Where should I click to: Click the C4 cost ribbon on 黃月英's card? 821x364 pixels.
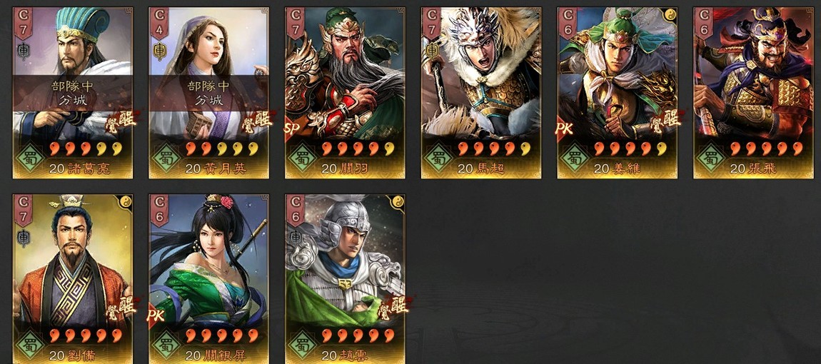point(159,23)
